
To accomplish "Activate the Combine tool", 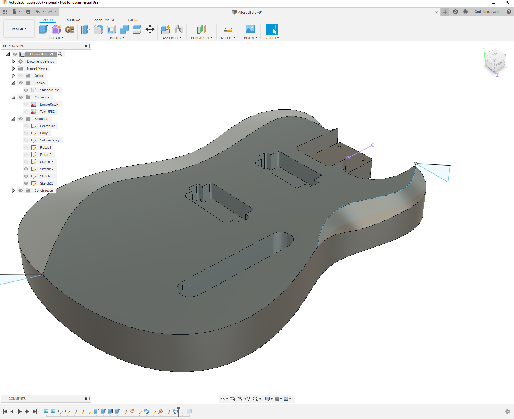I will pos(124,29).
